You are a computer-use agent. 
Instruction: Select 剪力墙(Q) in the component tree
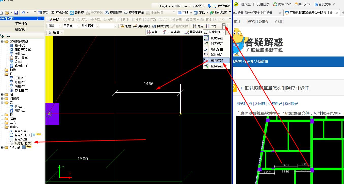click(x=21, y=58)
